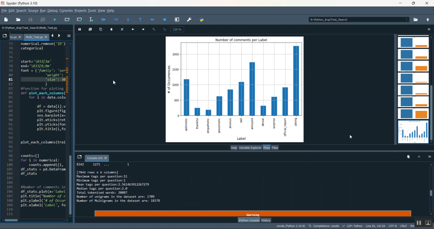Switch to the History tab
434x229 pixels.
pyautogui.click(x=266, y=220)
